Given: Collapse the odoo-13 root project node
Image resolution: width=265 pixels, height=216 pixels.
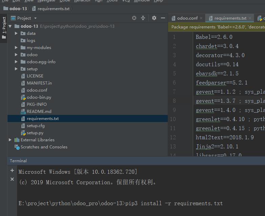Looking at the screenshot, I should pos(10,26).
